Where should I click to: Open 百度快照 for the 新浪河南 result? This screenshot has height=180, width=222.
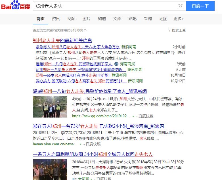pos(93,144)
